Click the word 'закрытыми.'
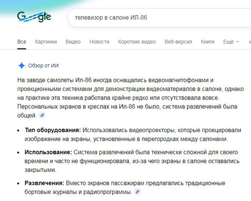The height and width of the screenshot is (201, 251). click(x=41, y=170)
